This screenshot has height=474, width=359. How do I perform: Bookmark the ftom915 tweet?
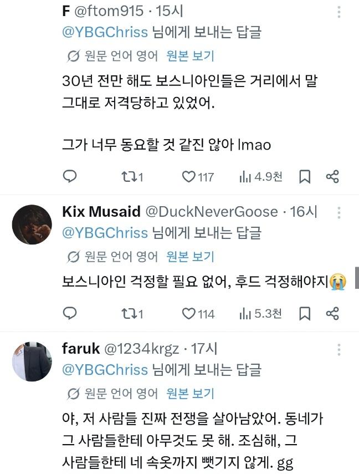pyautogui.click(x=305, y=176)
